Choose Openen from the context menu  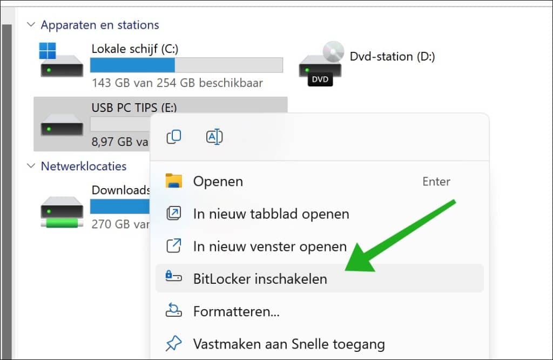coord(320,182)
